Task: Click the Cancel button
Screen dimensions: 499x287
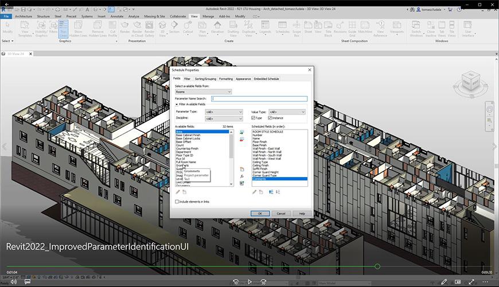Action: point(281,214)
